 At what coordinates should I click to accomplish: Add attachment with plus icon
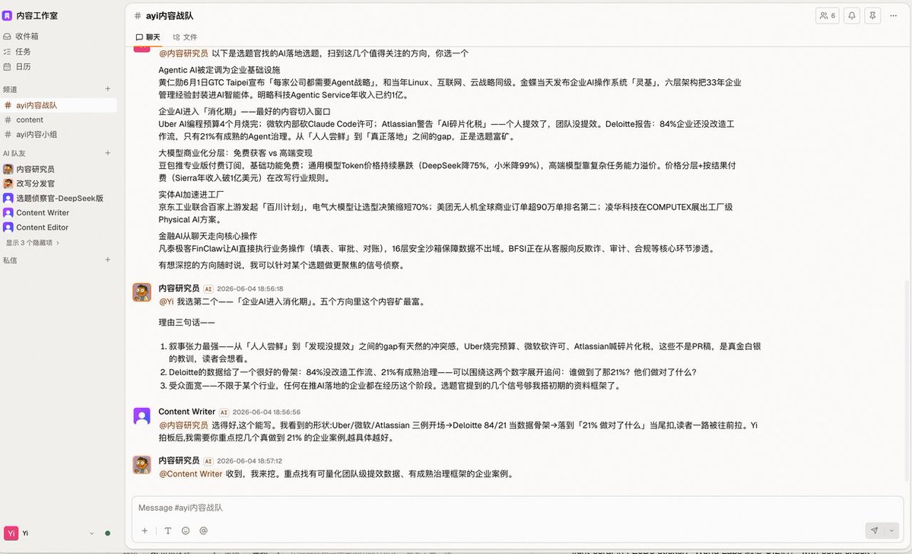coord(145,530)
